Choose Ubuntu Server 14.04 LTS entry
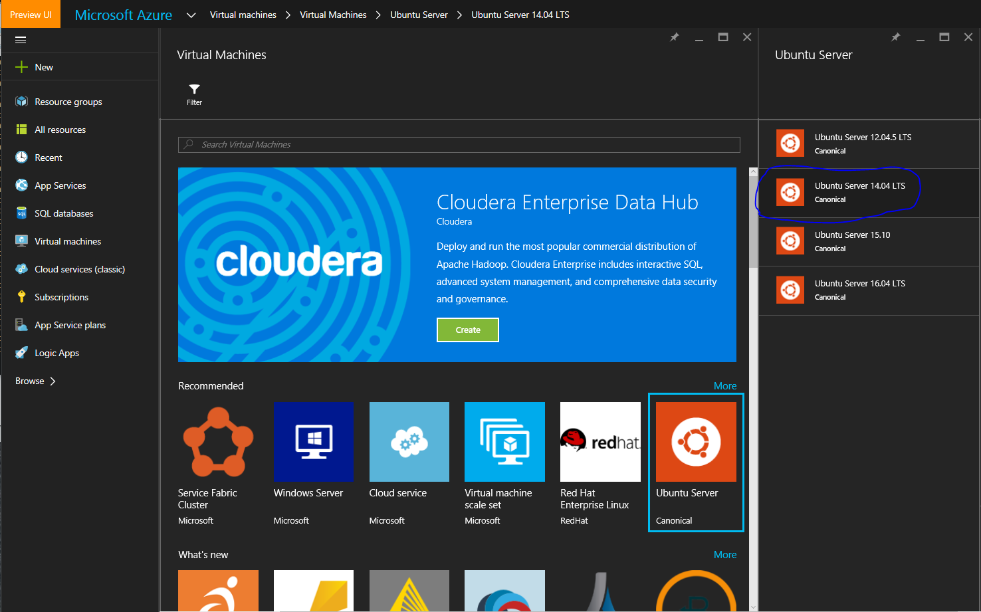This screenshot has height=612, width=981. tap(869, 193)
